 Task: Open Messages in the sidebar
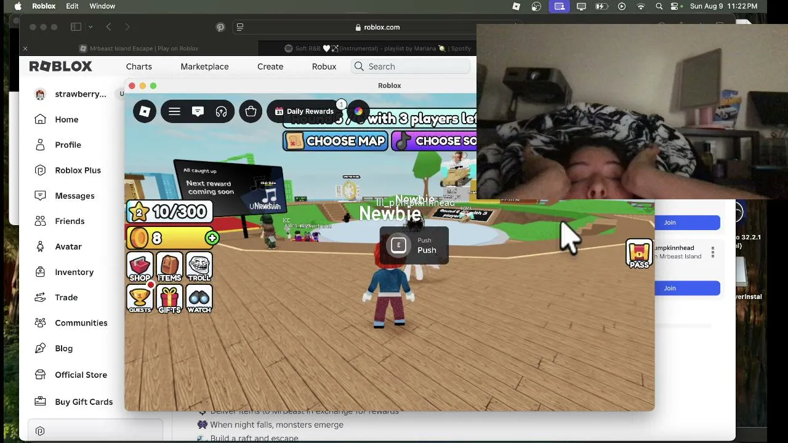74,196
